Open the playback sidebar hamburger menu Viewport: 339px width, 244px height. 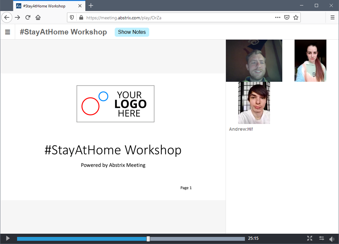coord(7,32)
